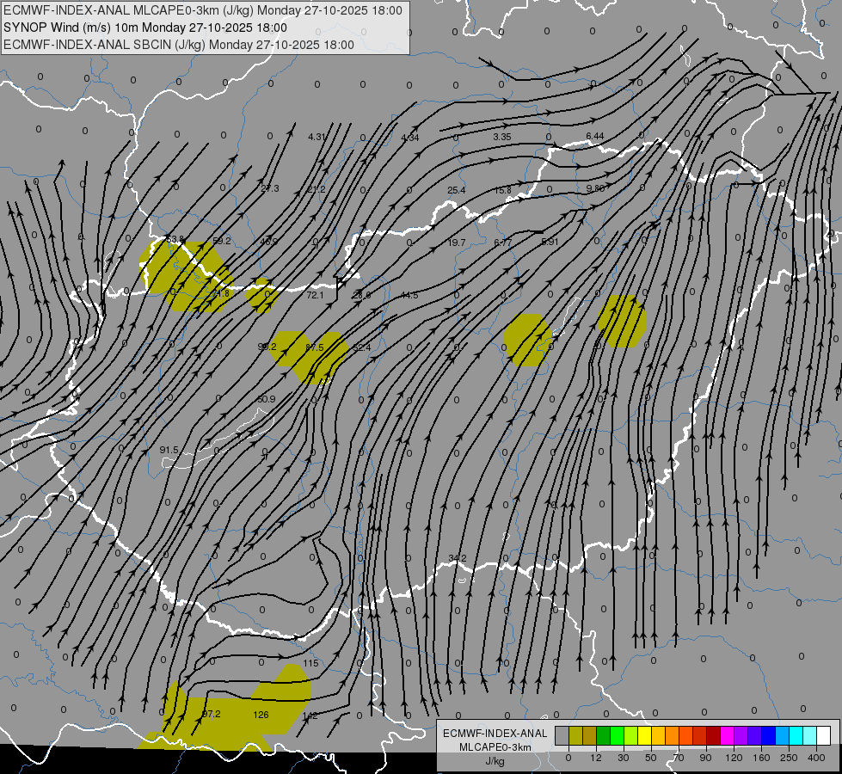Viewport: 842px width, 774px height.
Task: Click the map value 115
Action: (x=310, y=663)
